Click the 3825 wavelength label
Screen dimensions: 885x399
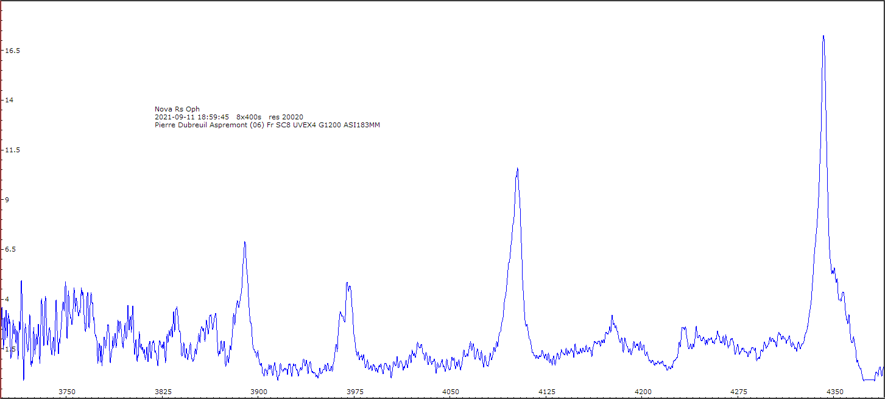coord(163,392)
